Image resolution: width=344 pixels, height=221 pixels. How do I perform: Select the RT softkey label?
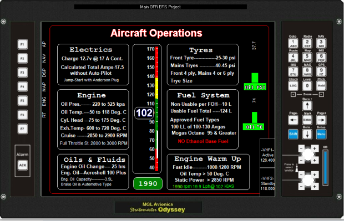pyautogui.click(x=44, y=115)
